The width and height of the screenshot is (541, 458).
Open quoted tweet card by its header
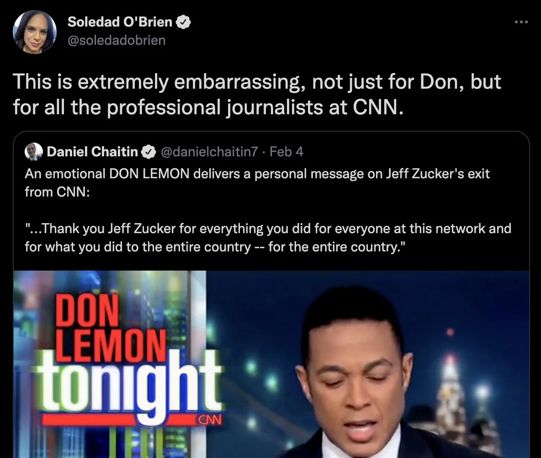[x=164, y=151]
